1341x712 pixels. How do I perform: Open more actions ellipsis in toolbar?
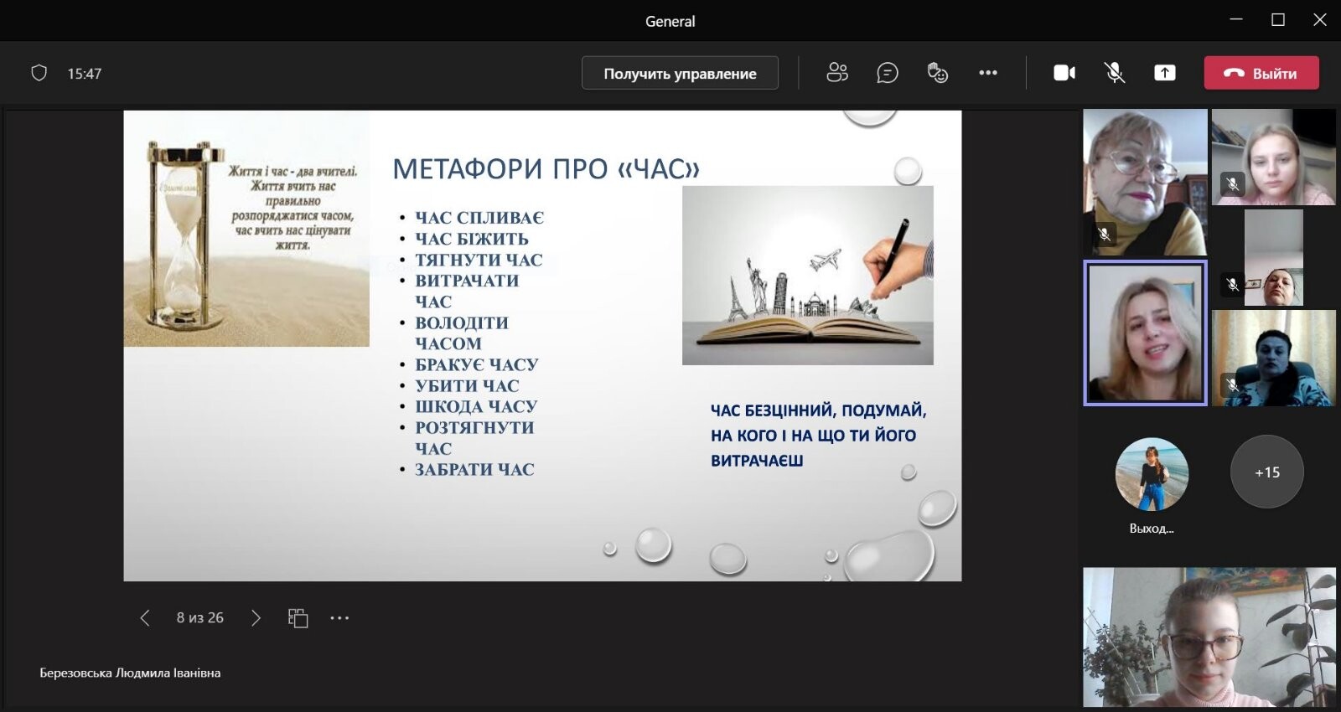click(x=988, y=73)
